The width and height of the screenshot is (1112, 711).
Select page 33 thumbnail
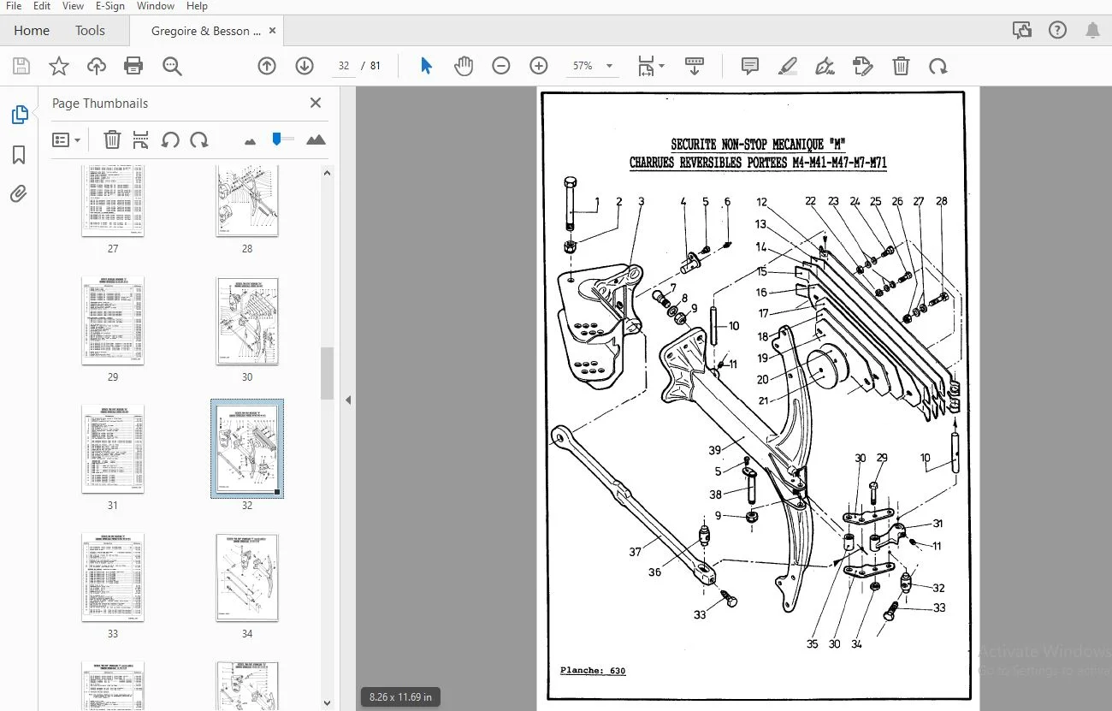113,578
